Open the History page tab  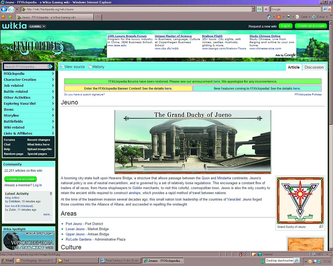pos(96,67)
